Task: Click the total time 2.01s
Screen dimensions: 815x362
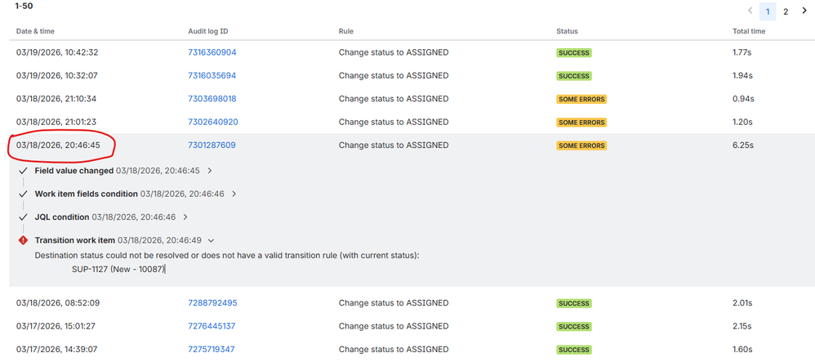Action: point(743,302)
